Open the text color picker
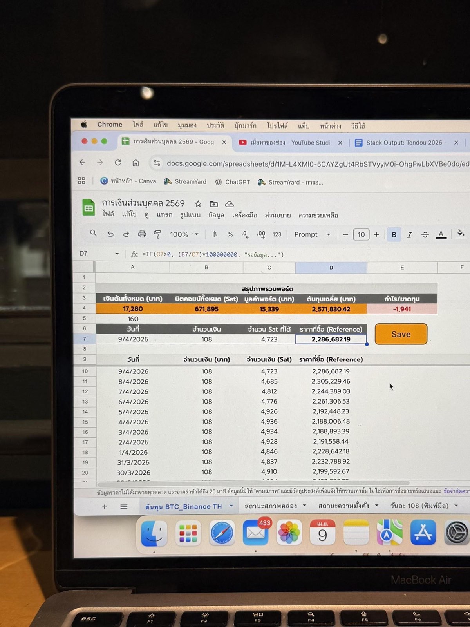470x627 pixels. coord(441,235)
